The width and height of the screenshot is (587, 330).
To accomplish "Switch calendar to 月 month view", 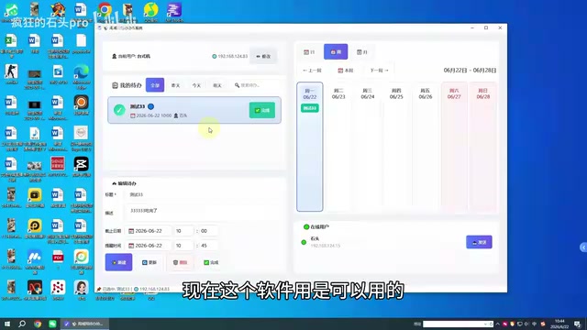I will (362, 52).
